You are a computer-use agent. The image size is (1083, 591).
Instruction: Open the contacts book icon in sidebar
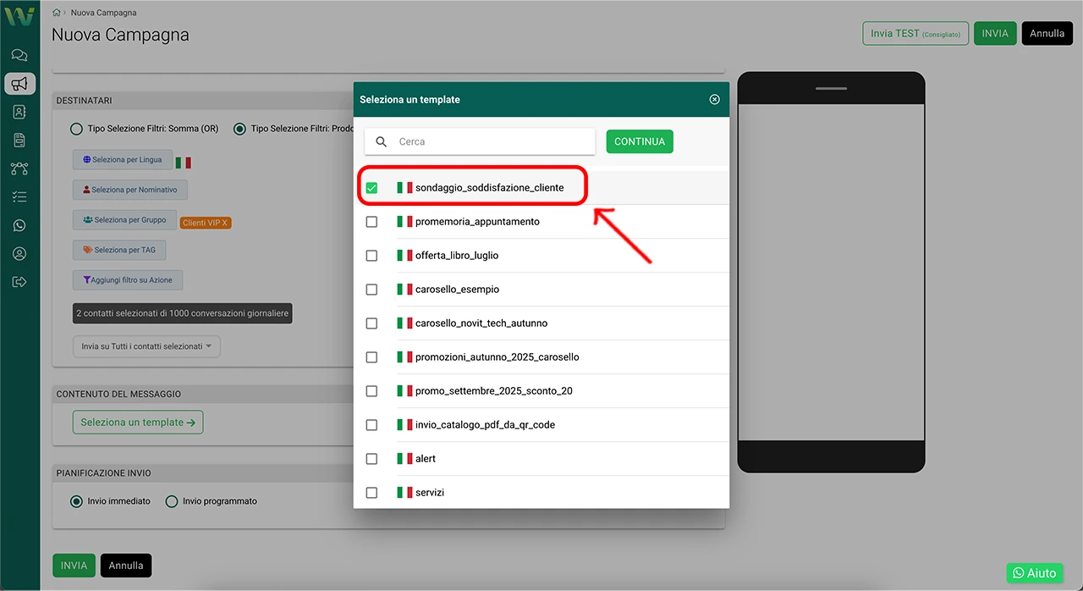(19, 112)
